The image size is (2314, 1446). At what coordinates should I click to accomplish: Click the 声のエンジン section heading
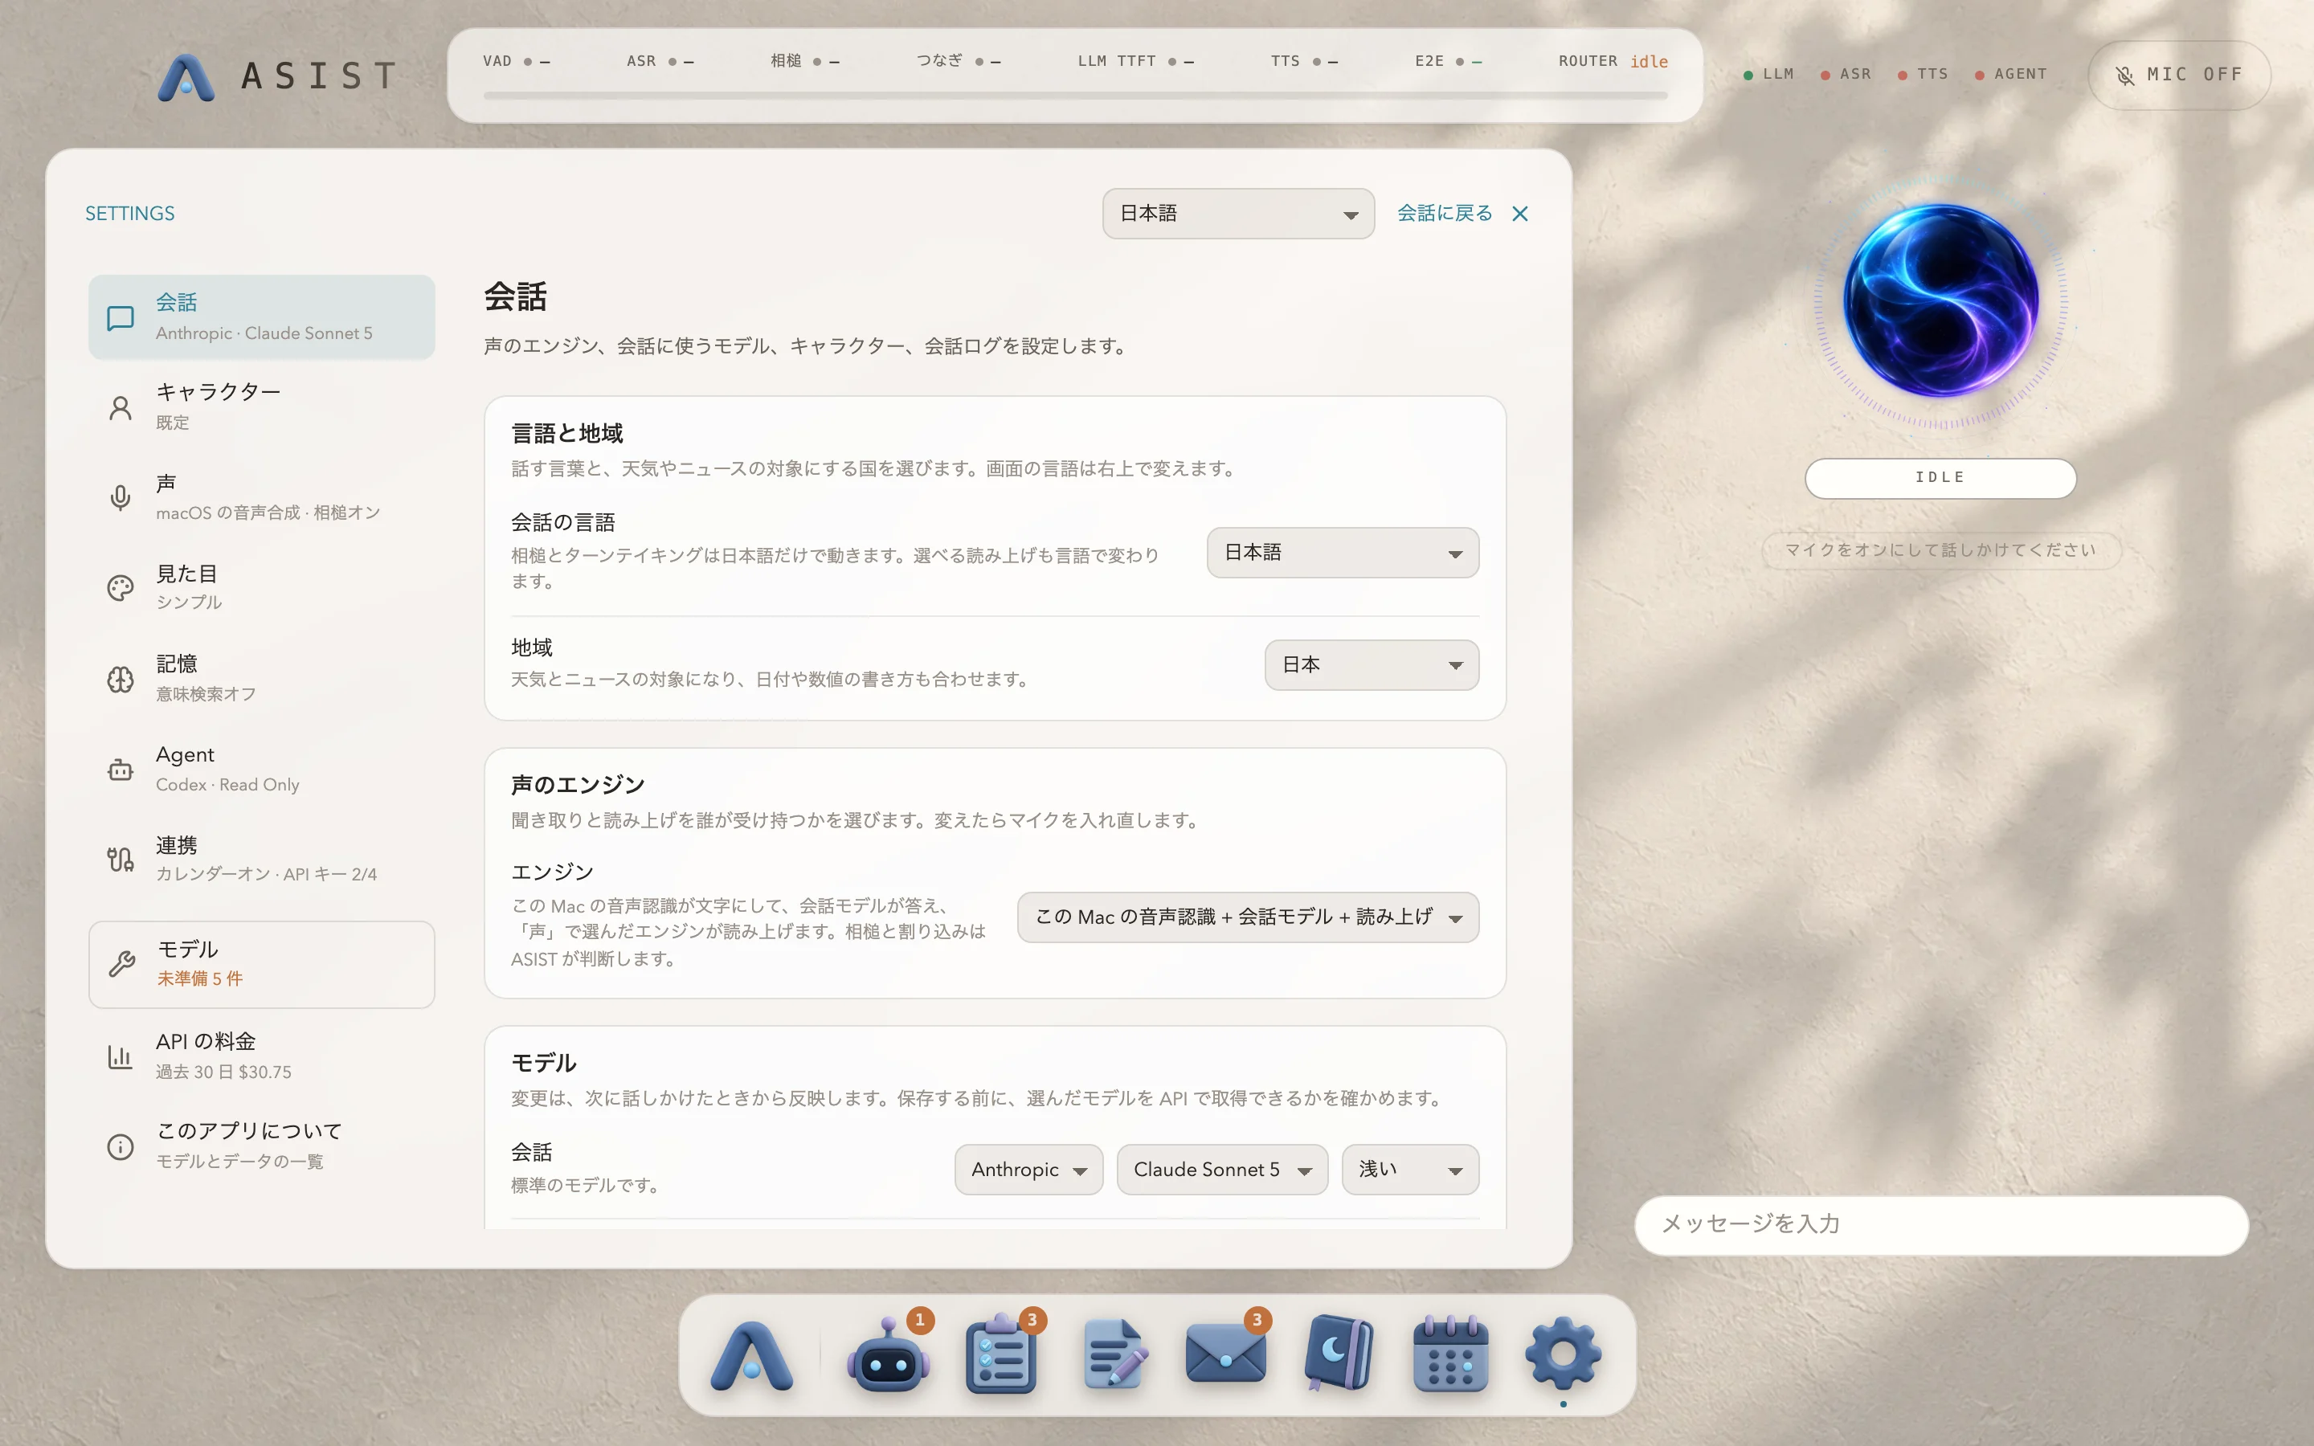578,784
